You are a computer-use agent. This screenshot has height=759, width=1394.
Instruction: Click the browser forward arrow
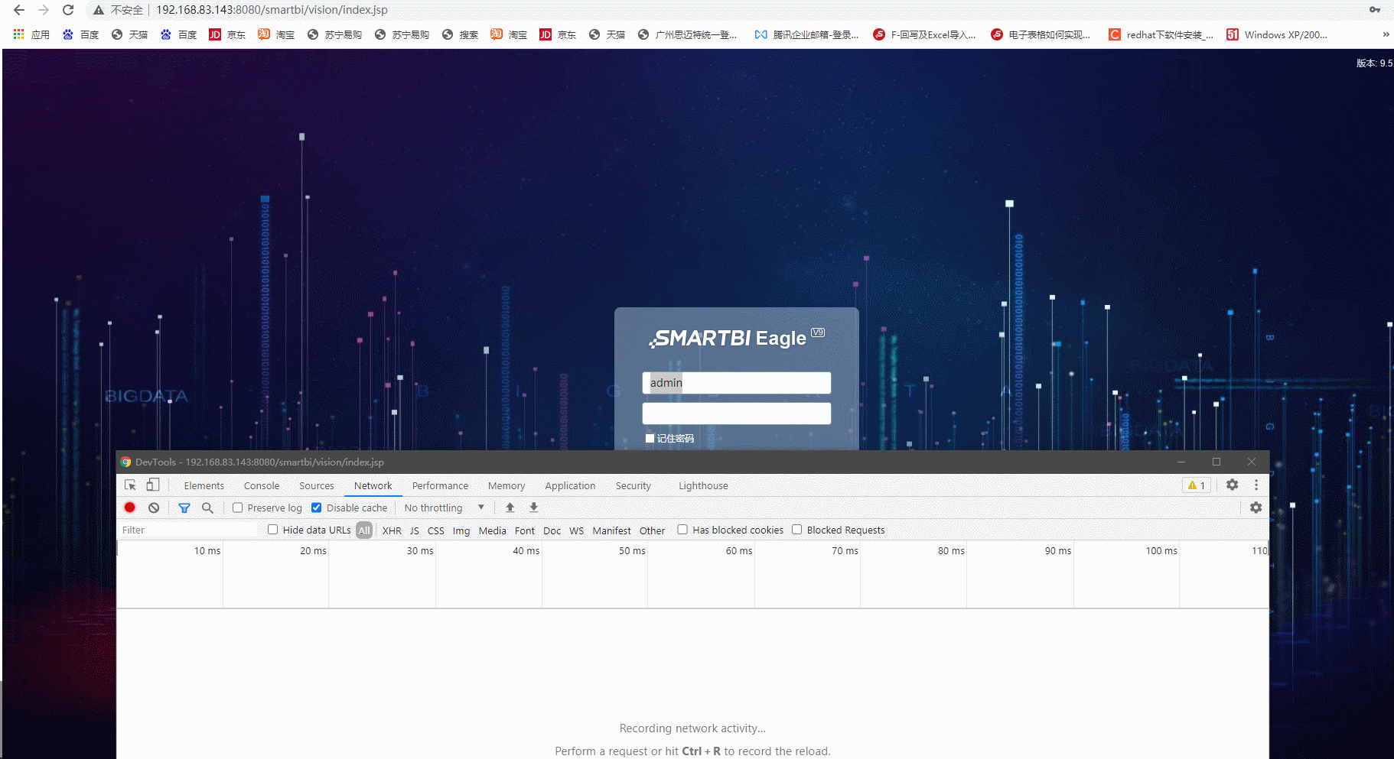click(x=44, y=10)
